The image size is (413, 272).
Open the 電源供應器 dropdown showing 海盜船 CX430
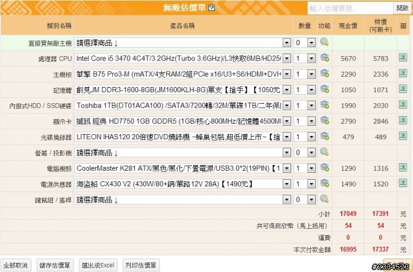point(183,184)
